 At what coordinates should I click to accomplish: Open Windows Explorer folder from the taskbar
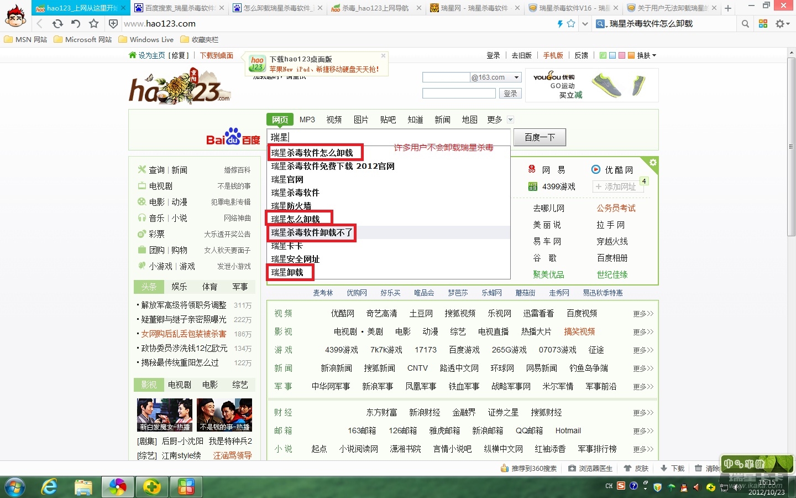83,487
